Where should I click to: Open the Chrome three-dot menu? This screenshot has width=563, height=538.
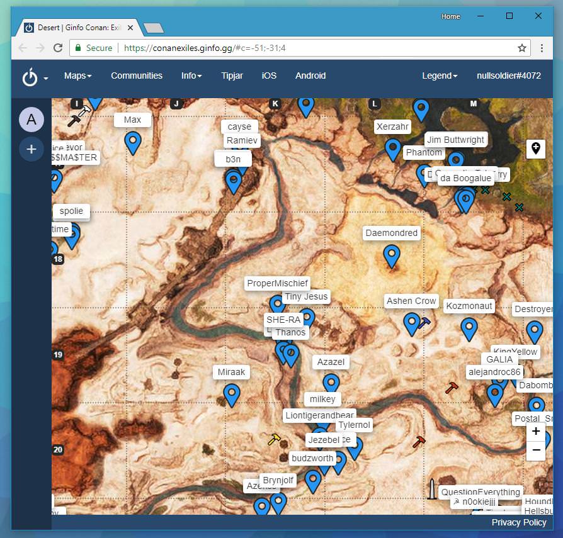click(x=542, y=48)
